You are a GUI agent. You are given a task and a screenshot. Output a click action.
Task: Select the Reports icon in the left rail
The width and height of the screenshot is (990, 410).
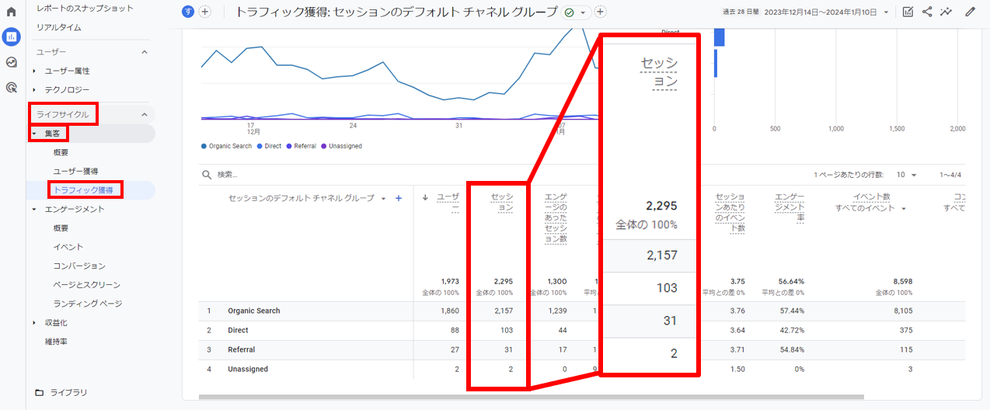12,36
